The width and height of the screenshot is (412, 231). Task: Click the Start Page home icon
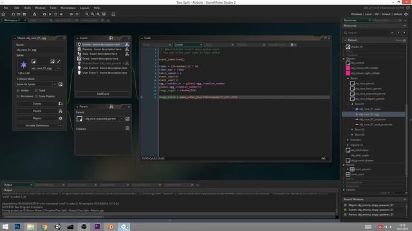3,14
